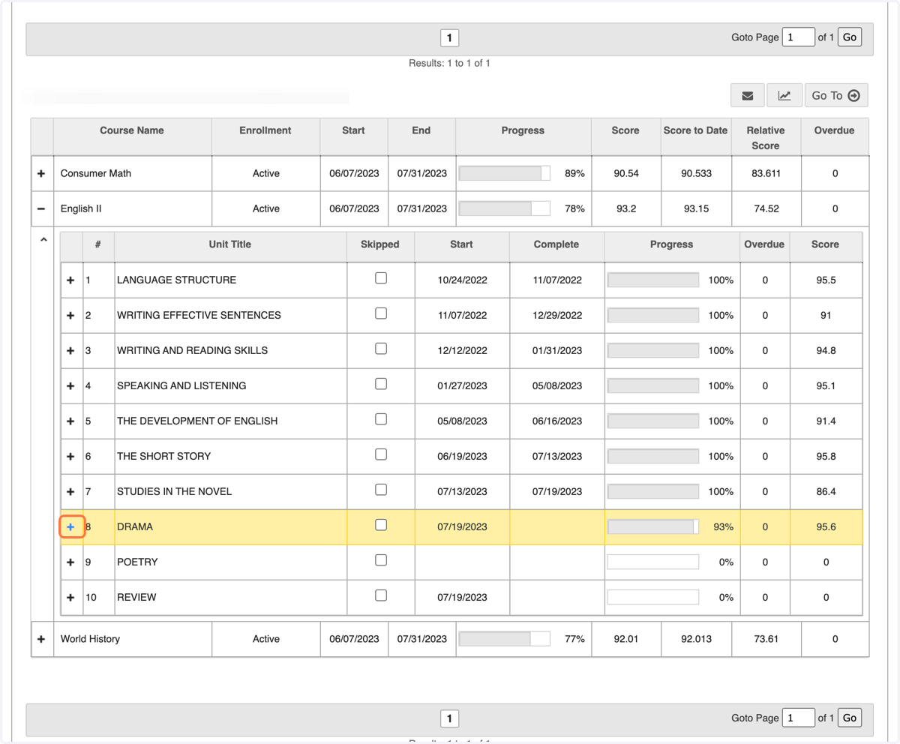Select page 1 in top pagination

point(449,37)
